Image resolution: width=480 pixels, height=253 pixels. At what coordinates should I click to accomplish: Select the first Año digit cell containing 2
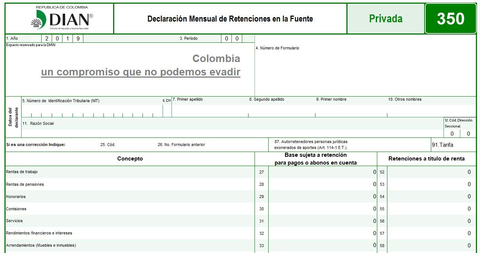(x=47, y=38)
